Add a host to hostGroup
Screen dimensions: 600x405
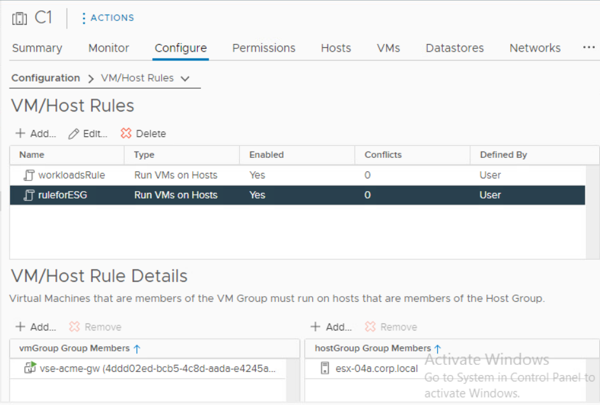pos(331,327)
